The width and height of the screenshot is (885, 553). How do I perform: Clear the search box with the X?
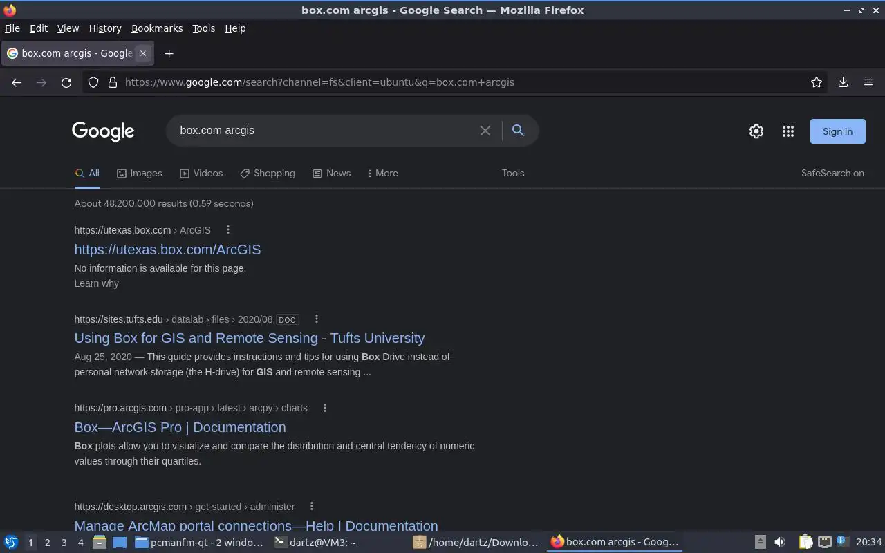485,131
